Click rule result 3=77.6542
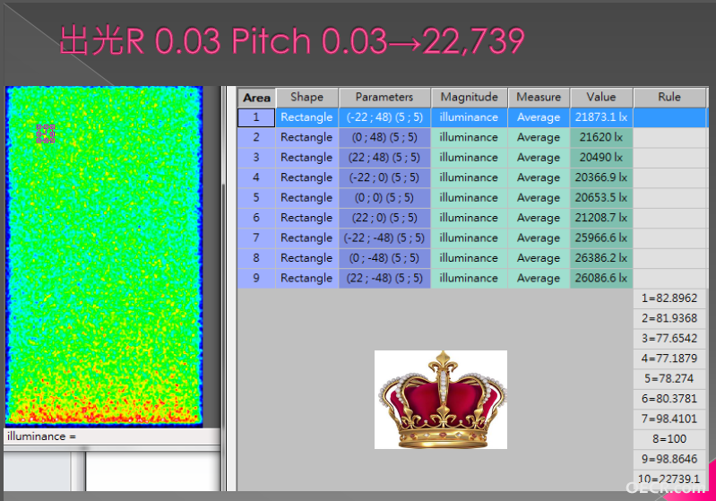This screenshot has height=501, width=716. click(x=669, y=339)
